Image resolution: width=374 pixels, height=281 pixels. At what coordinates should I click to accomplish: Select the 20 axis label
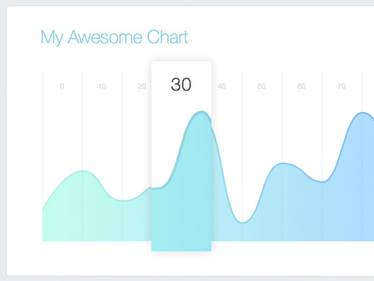pyautogui.click(x=142, y=86)
